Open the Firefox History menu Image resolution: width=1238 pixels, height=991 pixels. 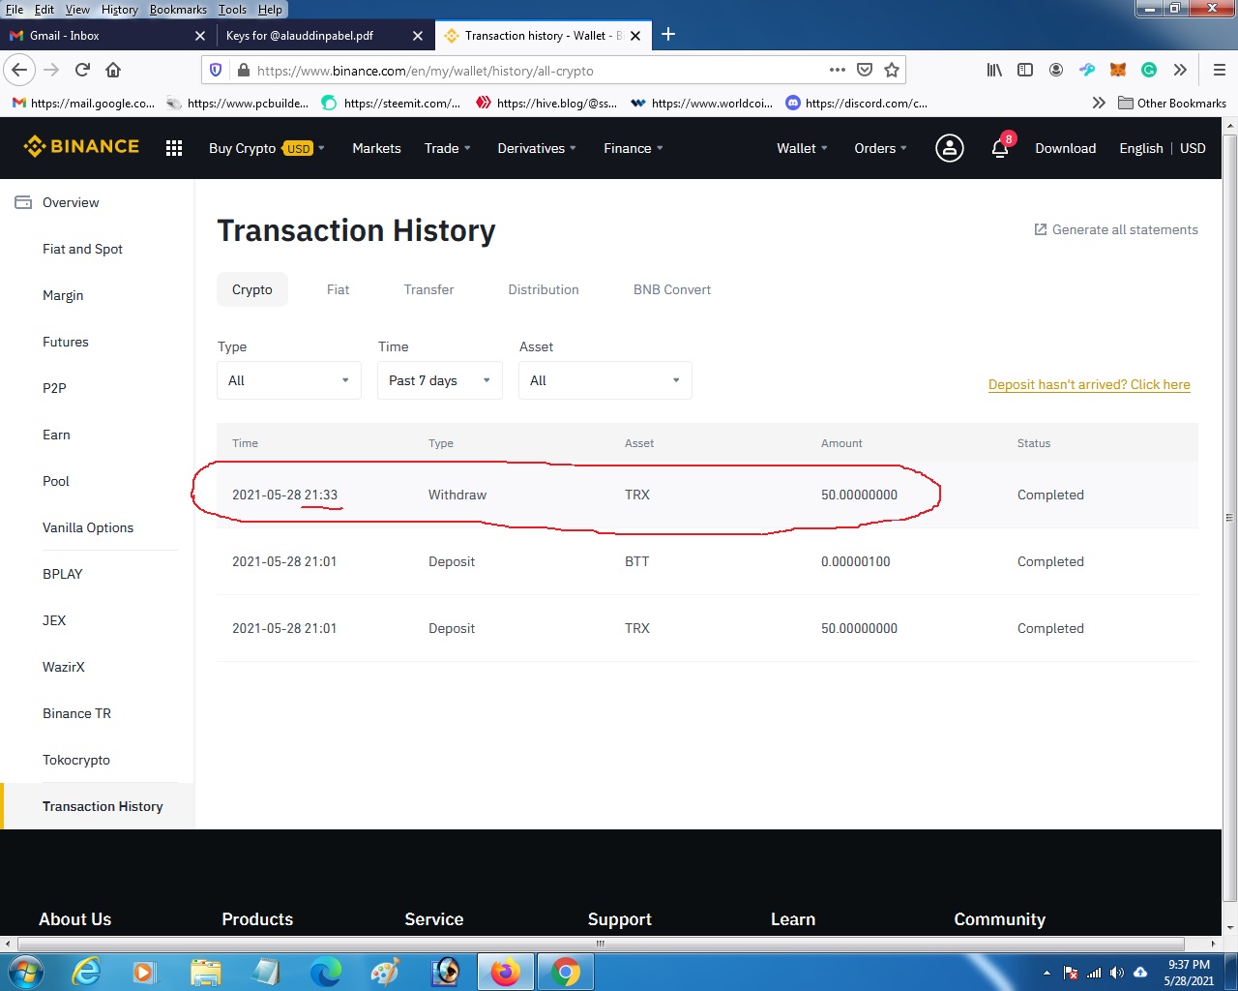click(120, 10)
